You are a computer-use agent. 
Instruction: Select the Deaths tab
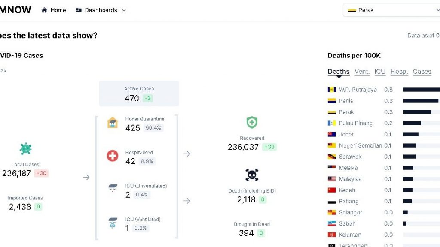[339, 72]
